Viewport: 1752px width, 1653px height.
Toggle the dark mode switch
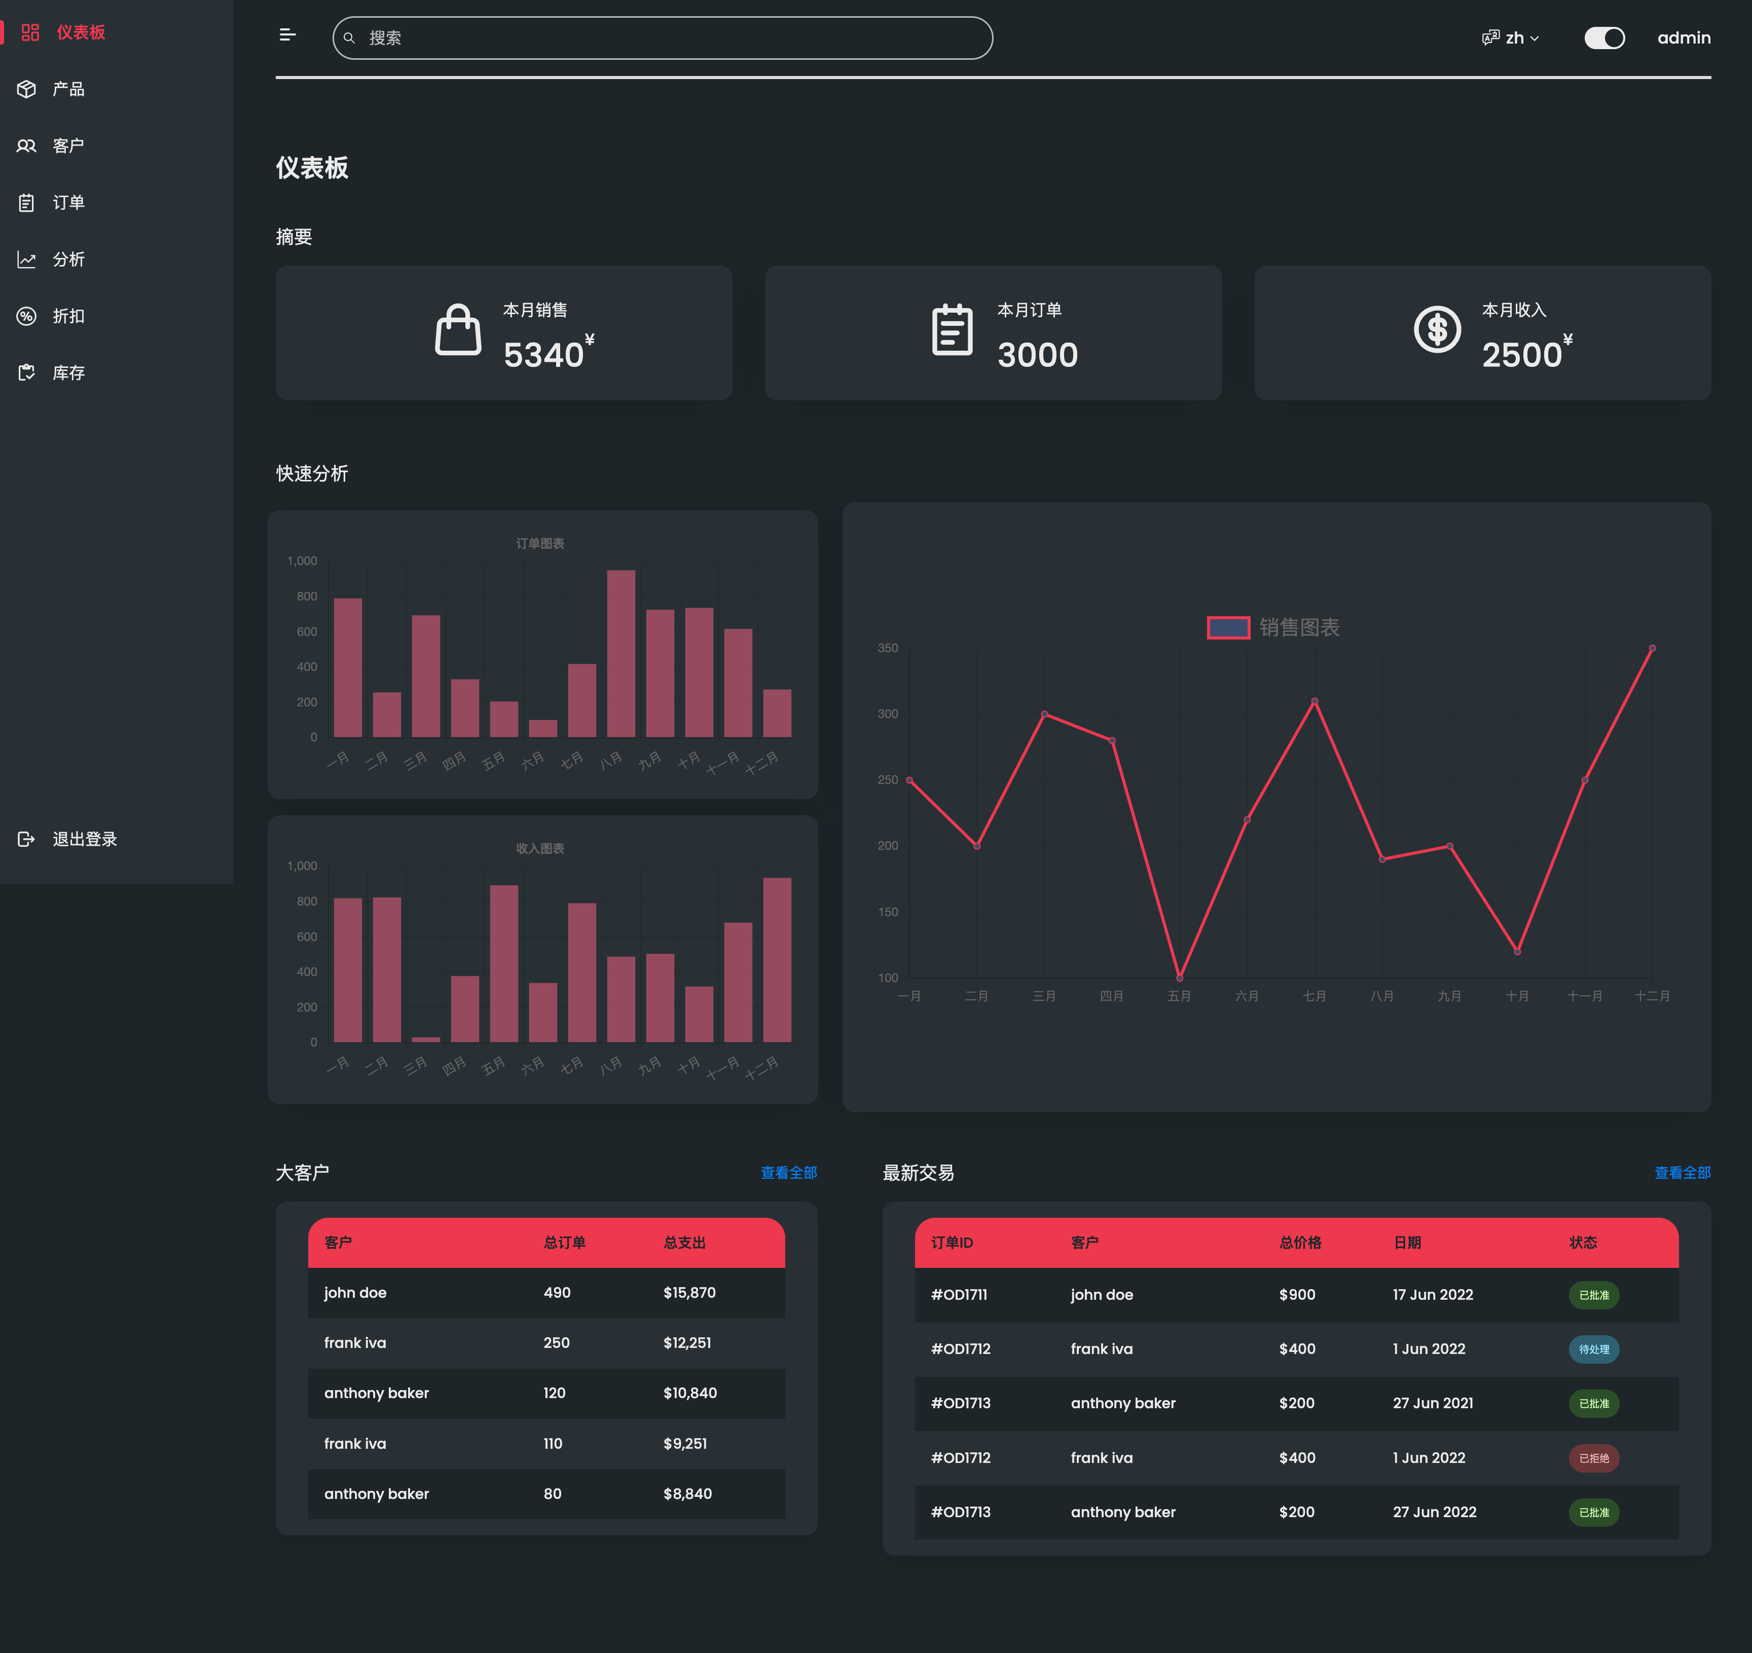point(1604,38)
